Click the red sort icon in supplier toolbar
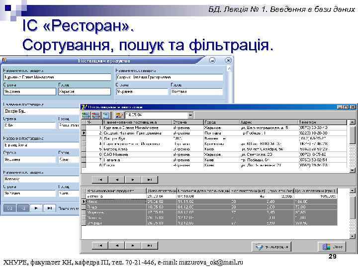358x268 pixels. 96,115
